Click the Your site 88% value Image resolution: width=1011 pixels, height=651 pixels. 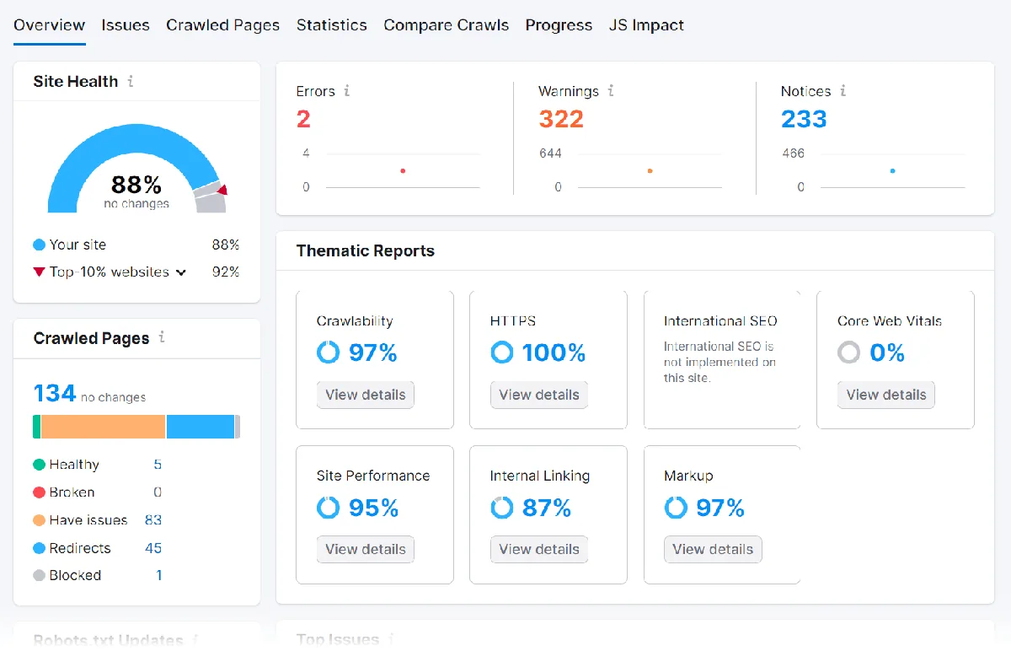click(x=226, y=245)
